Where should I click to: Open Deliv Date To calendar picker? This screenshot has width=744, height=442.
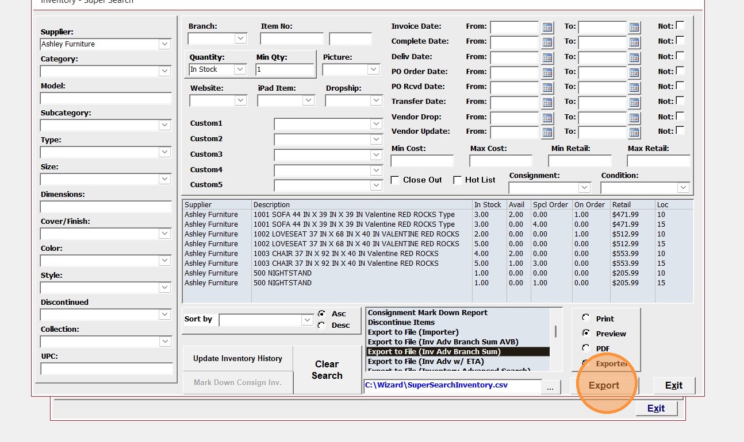click(x=634, y=57)
